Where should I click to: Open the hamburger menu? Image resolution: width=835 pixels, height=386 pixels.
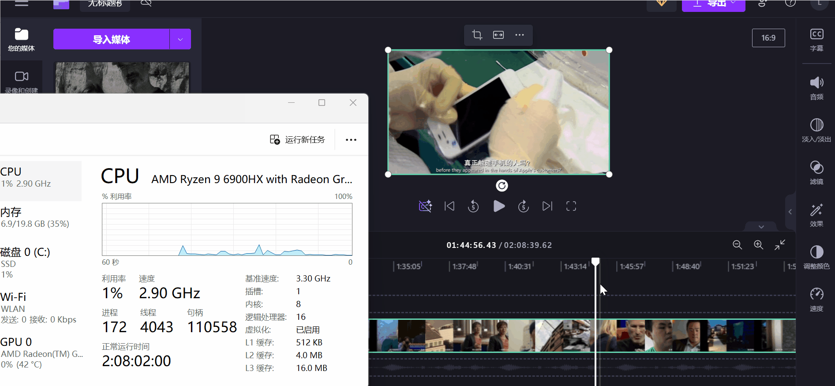(x=21, y=3)
